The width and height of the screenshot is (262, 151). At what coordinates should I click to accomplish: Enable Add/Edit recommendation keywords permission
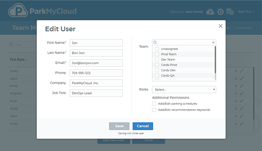click(154, 110)
